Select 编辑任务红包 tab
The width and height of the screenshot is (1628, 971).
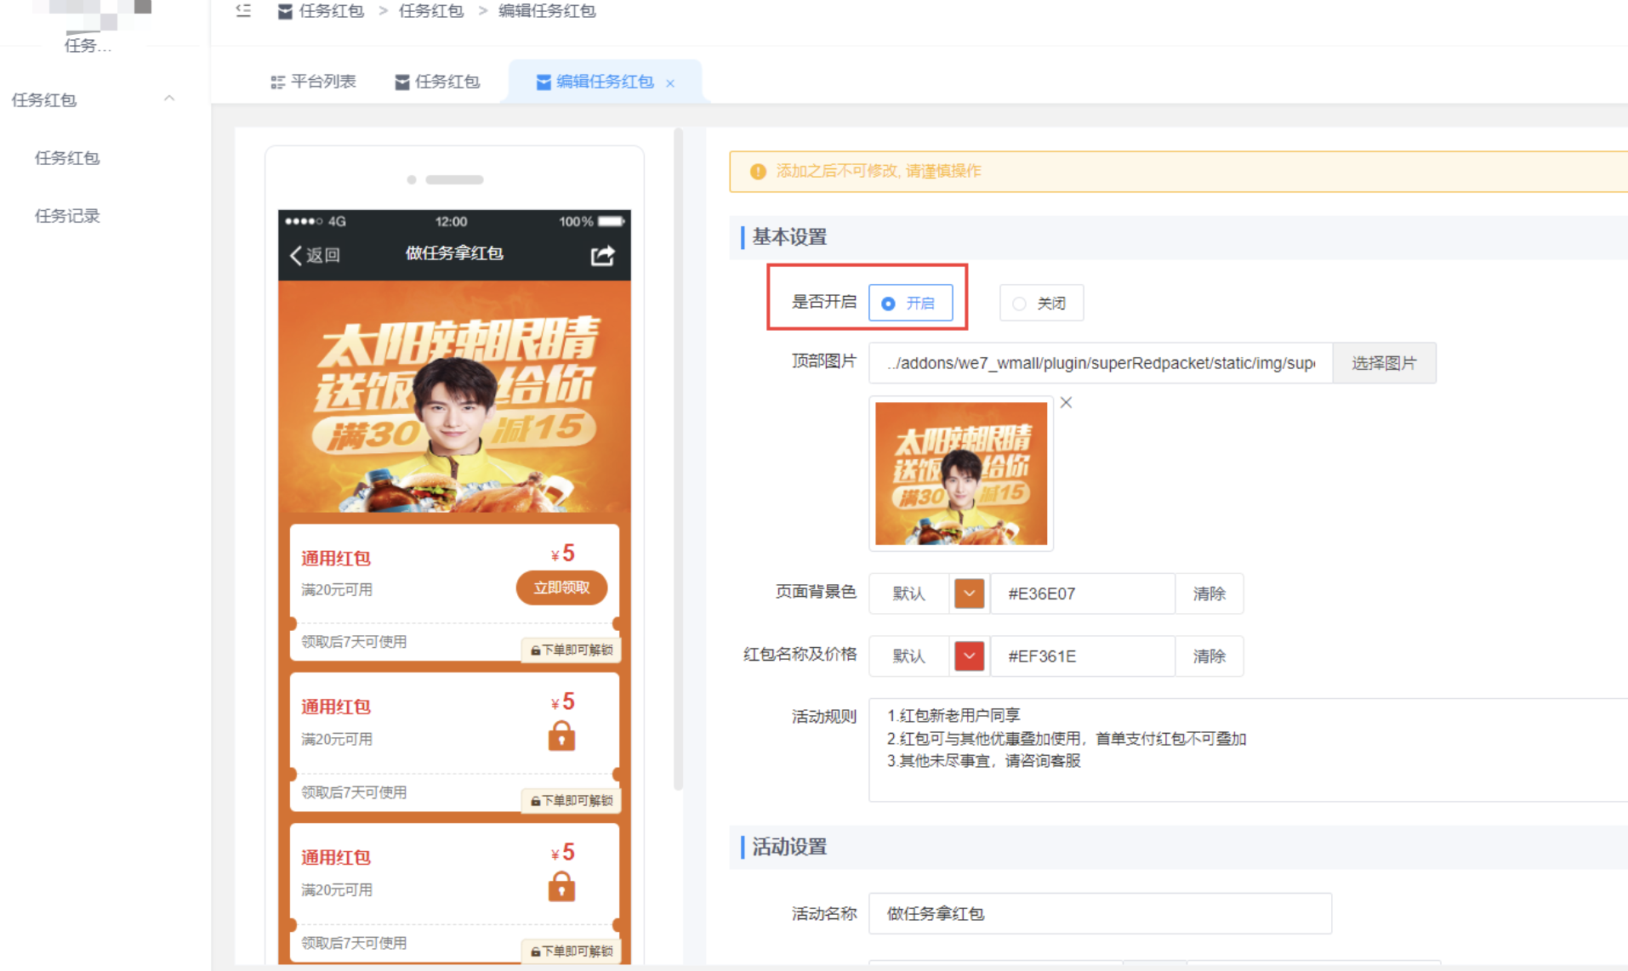pyautogui.click(x=605, y=82)
